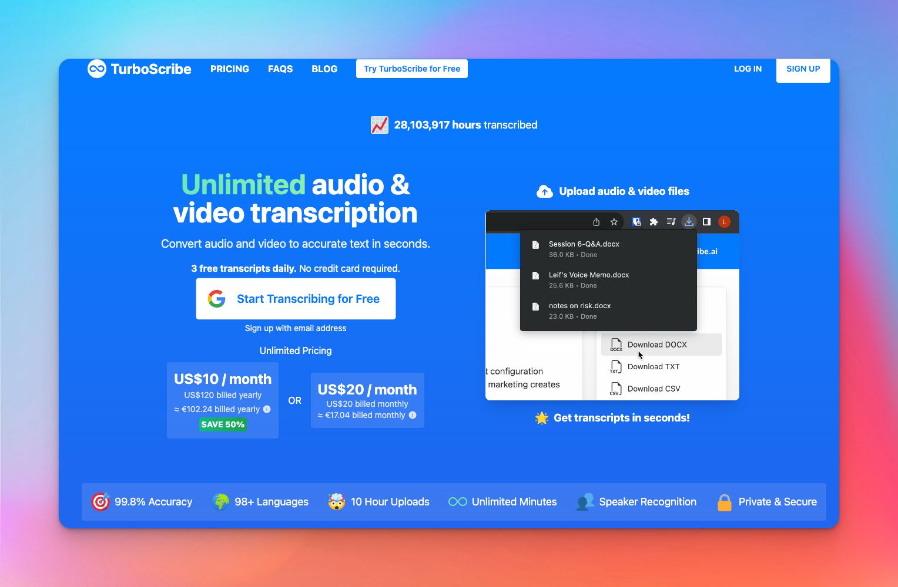898x587 pixels.
Task: Open the browser Downloads icon in the toolbar
Action: click(688, 221)
